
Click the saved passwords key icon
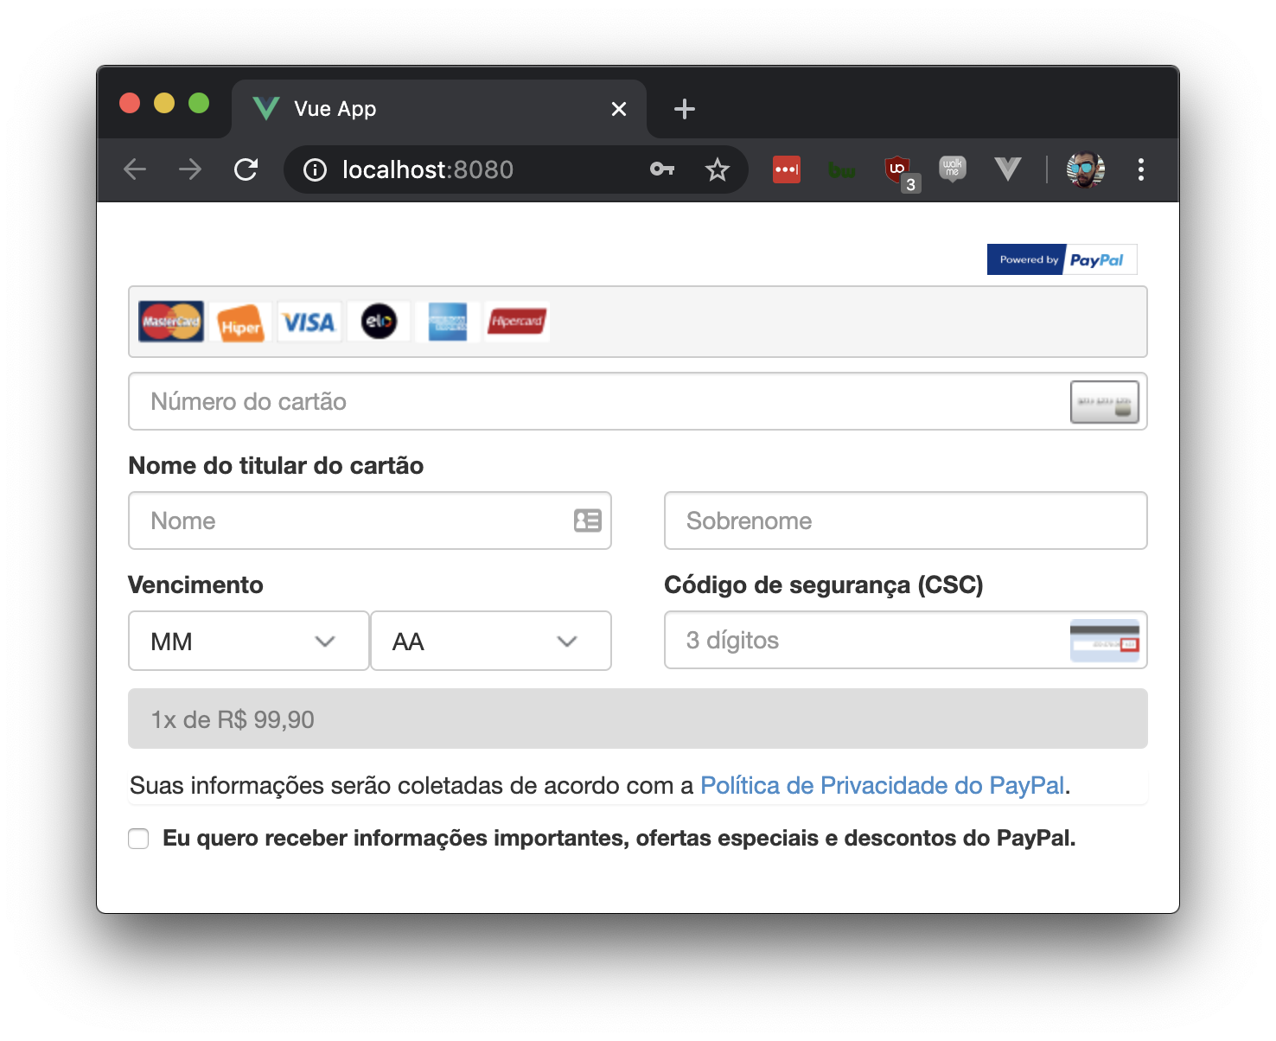click(x=662, y=169)
